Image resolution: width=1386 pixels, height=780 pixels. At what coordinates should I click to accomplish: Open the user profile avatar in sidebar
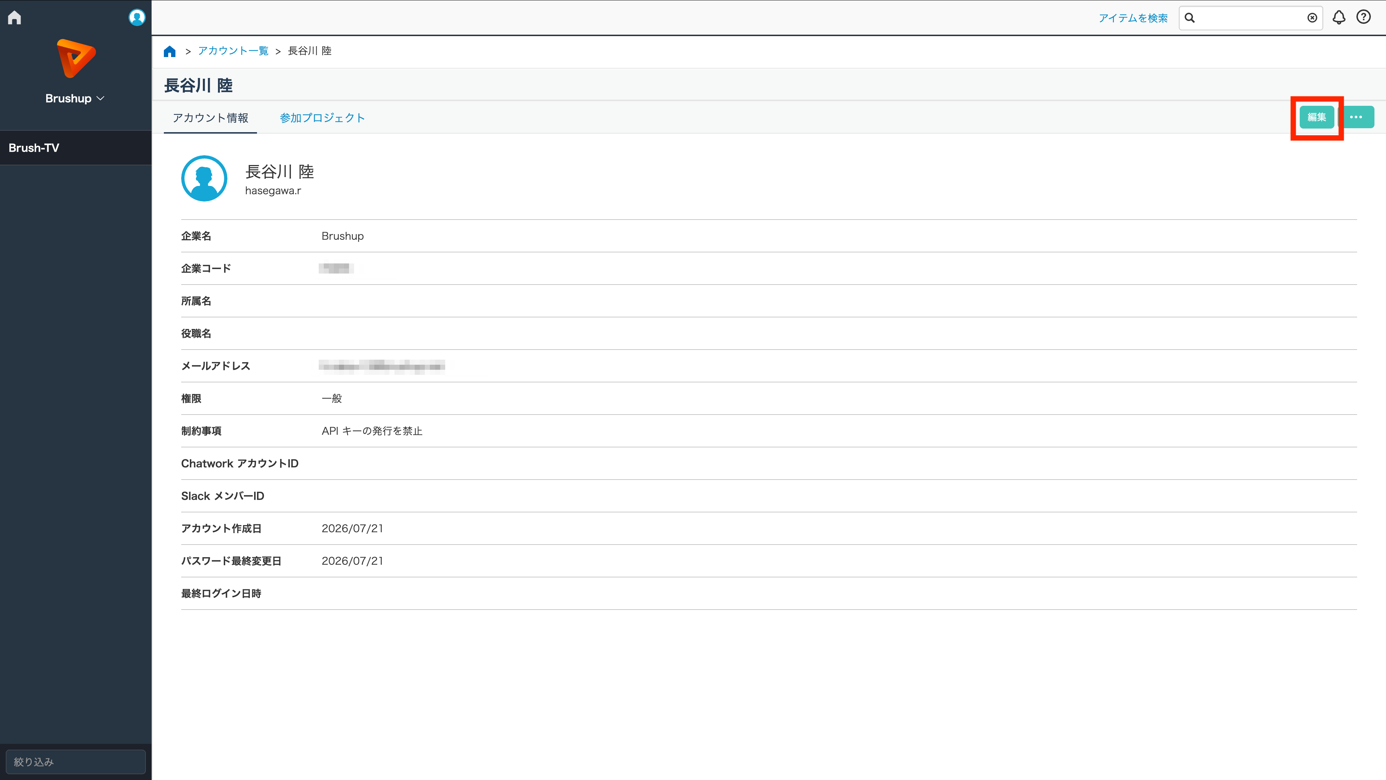tap(137, 18)
